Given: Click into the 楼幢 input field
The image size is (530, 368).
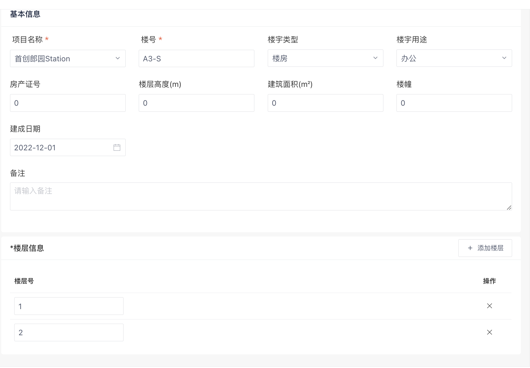Looking at the screenshot, I should (454, 103).
